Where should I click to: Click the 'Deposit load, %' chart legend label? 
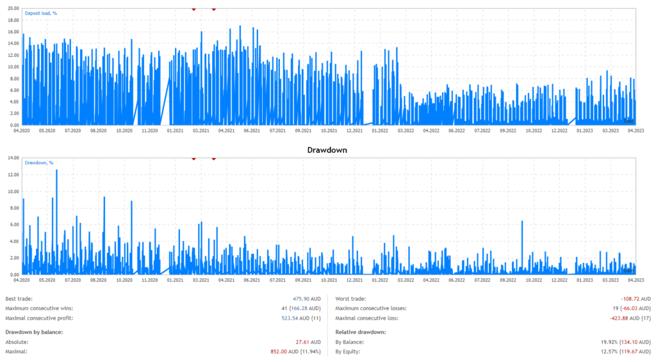pyautogui.click(x=40, y=13)
